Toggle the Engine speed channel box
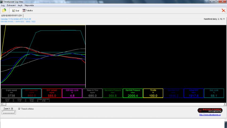The height and width of the screenshot is (128, 227). coord(11,93)
